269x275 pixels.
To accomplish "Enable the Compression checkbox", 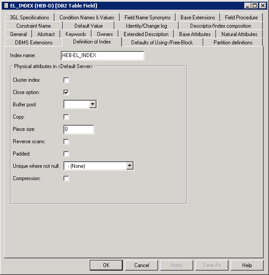I will coord(66,179).
